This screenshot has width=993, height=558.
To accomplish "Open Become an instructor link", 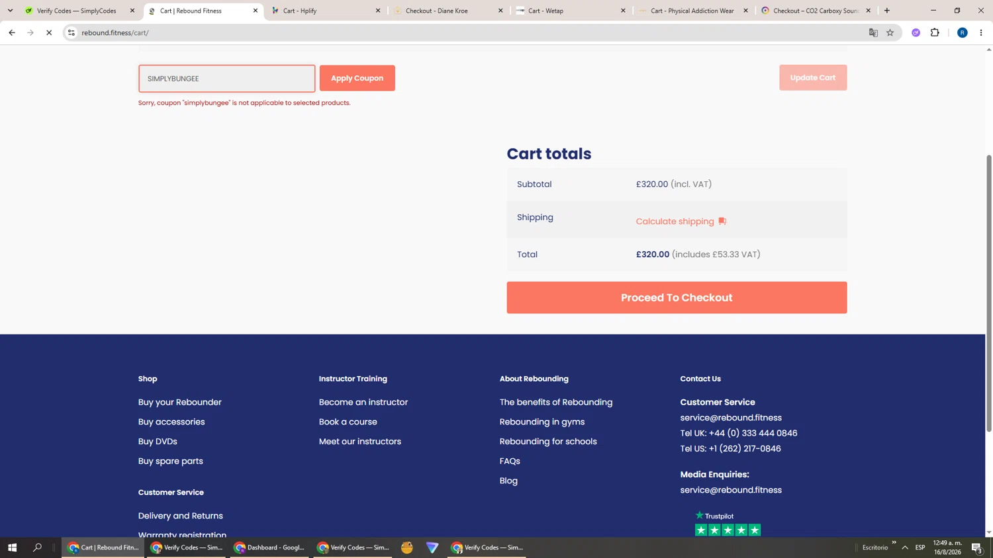I will 363,402.
